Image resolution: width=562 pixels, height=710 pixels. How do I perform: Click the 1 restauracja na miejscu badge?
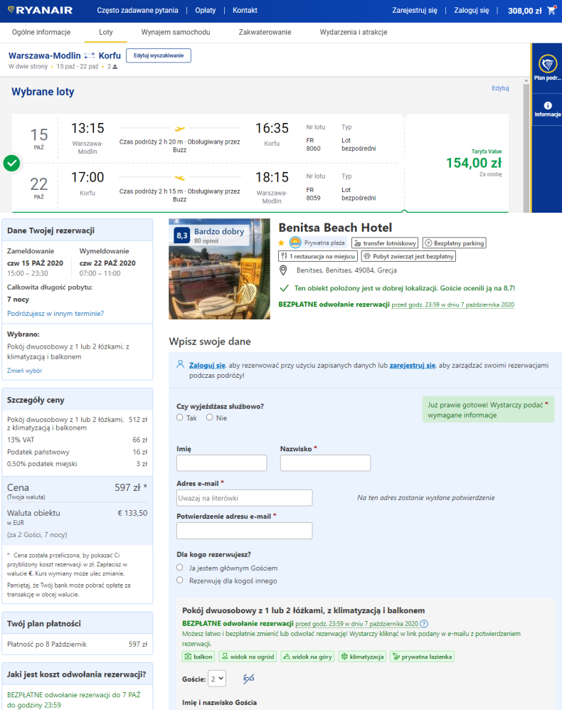pos(318,256)
